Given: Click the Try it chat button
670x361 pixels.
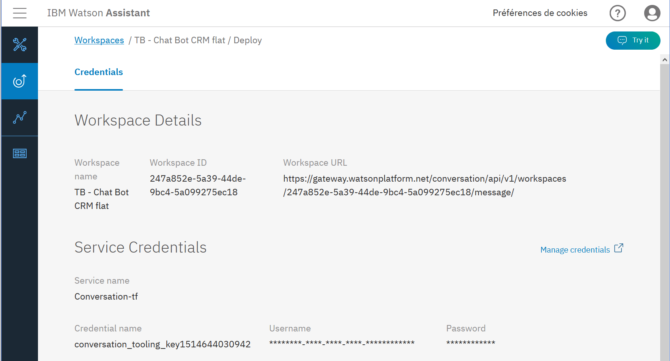Looking at the screenshot, I should [633, 41].
